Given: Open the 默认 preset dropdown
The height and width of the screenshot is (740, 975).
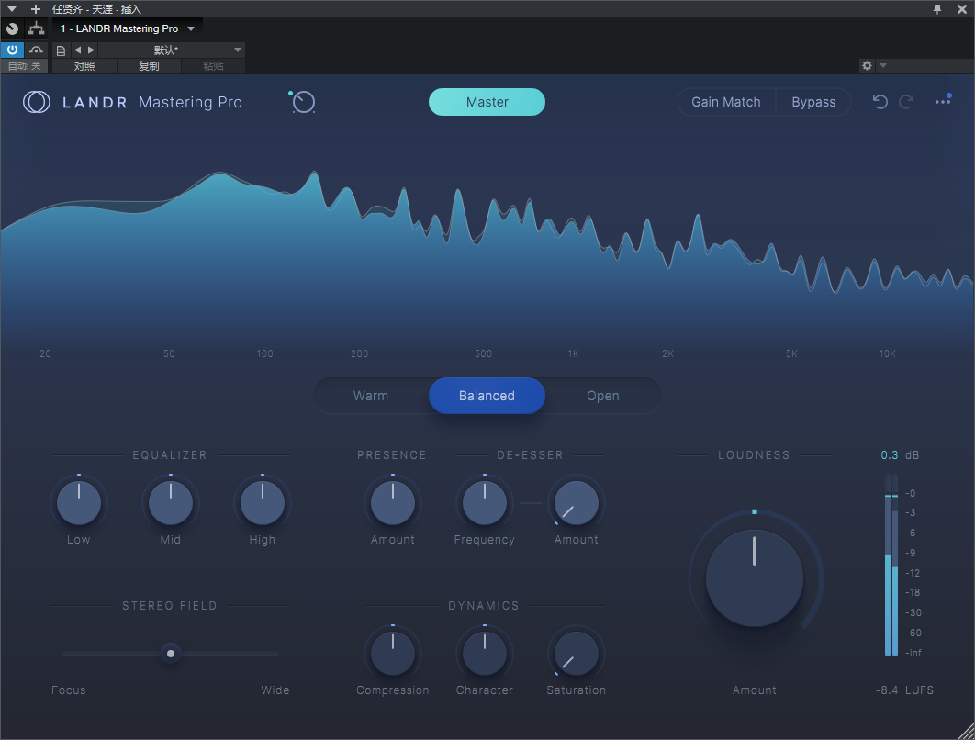Looking at the screenshot, I should pos(171,50).
